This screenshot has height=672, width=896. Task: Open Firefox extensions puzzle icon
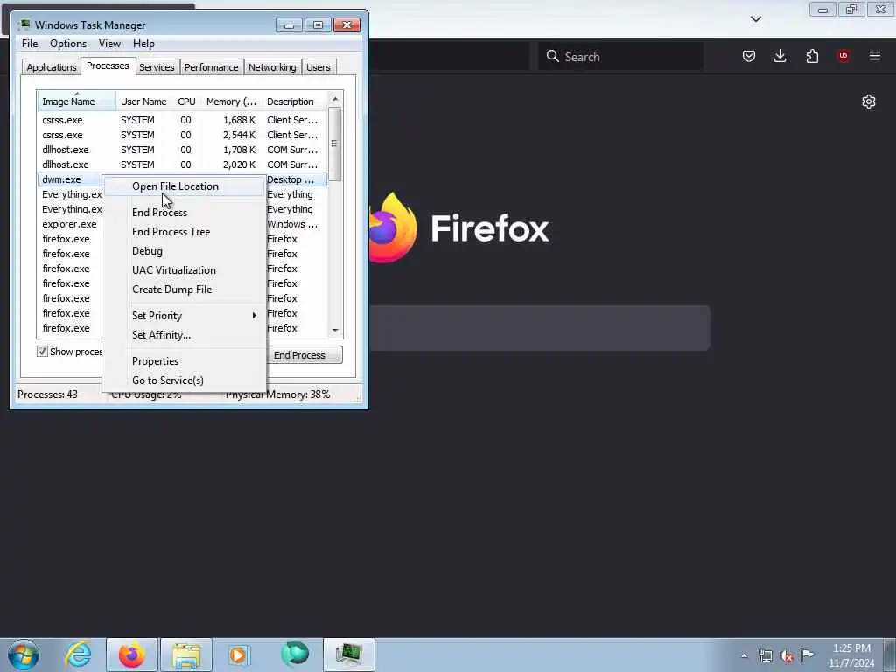812,56
